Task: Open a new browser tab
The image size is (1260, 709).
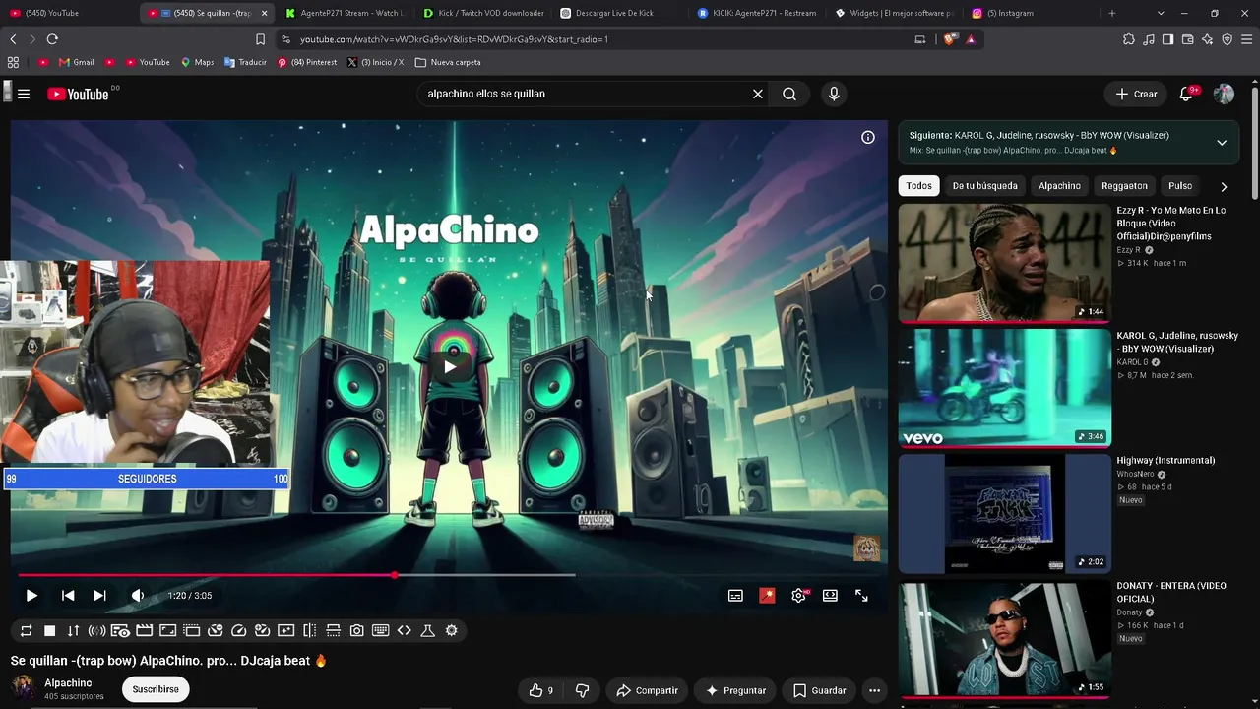Action: [1112, 13]
